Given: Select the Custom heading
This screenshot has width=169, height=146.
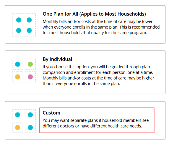Looking at the screenshot, I should (x=51, y=113).
